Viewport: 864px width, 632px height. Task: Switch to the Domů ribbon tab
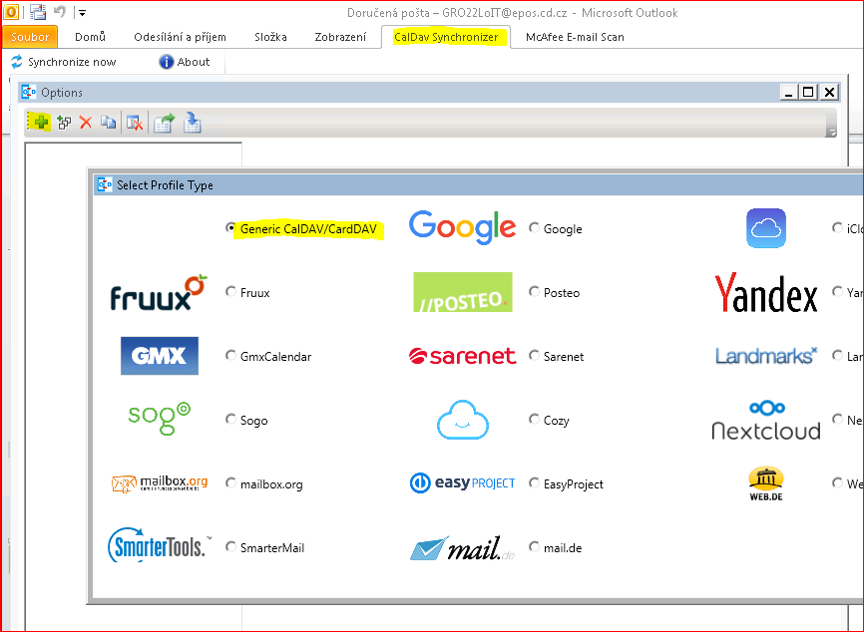coord(91,37)
